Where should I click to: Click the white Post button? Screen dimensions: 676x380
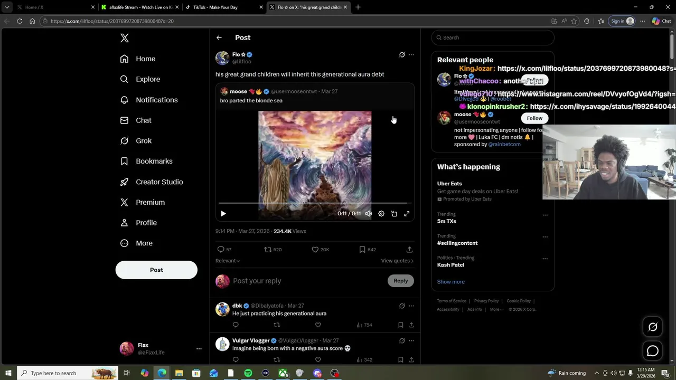tap(156, 270)
